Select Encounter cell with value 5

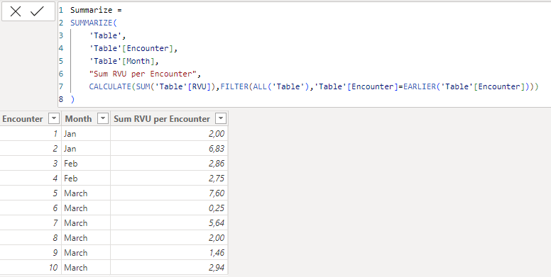click(x=31, y=193)
